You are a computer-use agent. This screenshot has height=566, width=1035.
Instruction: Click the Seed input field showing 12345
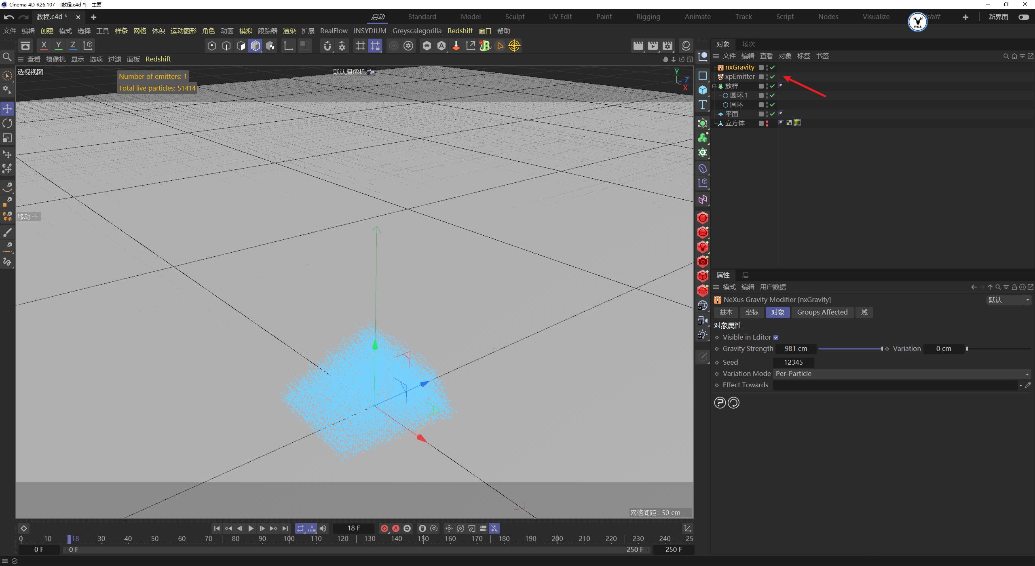(x=793, y=362)
